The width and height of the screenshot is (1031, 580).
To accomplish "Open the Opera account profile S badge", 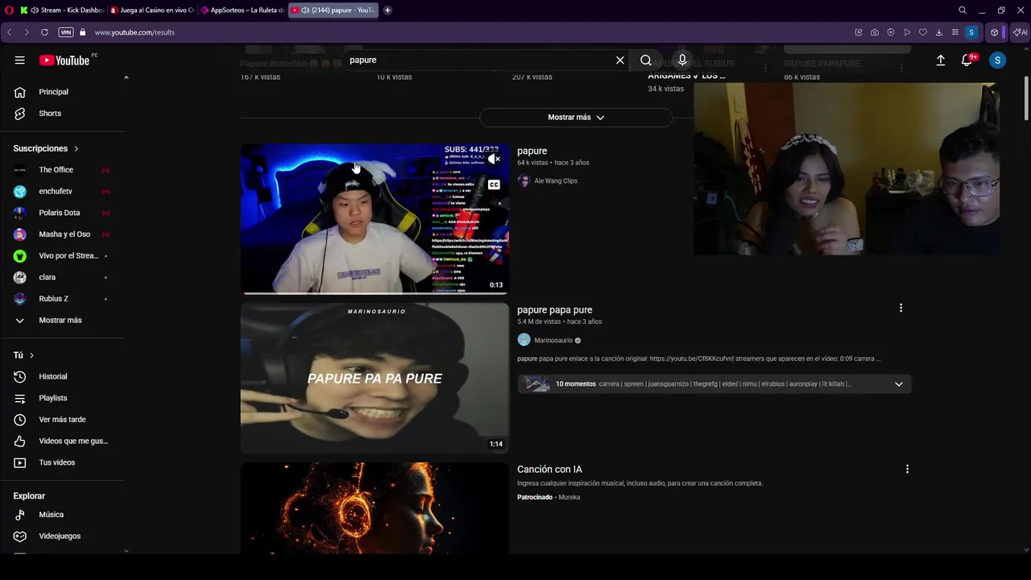I will [971, 32].
